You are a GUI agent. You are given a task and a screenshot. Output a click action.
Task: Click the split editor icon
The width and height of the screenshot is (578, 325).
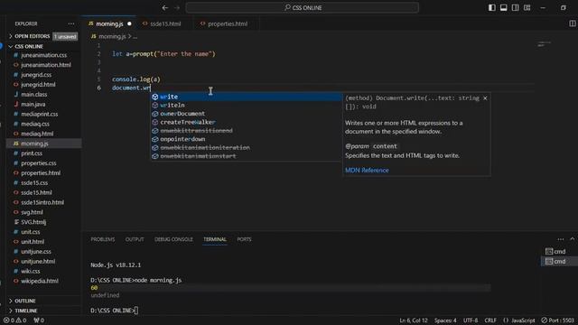click(x=572, y=23)
